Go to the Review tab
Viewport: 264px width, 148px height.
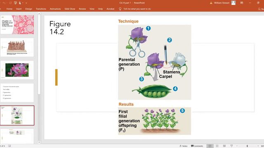click(82, 9)
